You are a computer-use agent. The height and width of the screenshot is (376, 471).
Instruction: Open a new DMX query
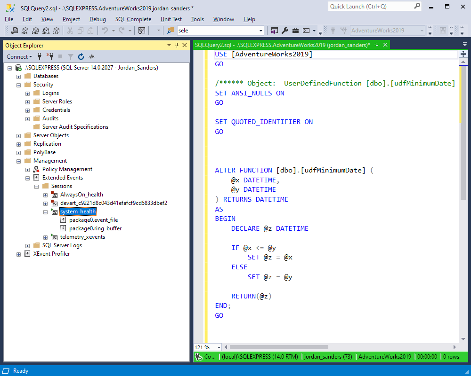click(35, 31)
